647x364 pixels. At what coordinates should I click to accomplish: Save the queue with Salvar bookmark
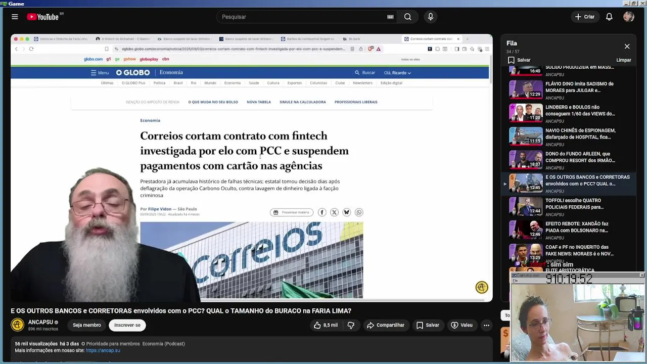tap(519, 60)
